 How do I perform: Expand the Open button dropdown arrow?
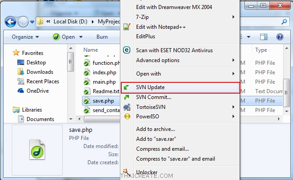tap(81, 37)
